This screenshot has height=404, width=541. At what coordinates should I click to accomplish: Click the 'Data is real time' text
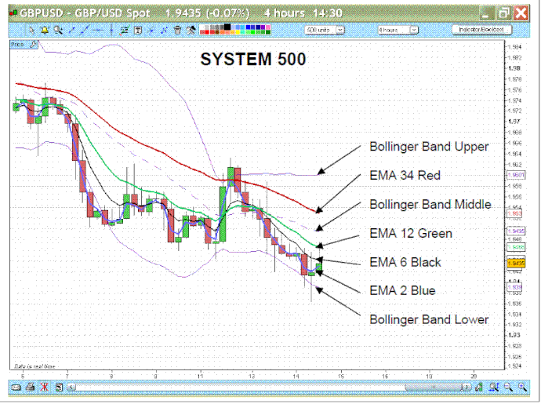click(x=34, y=366)
